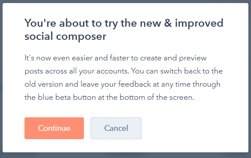Click the dimmed overlay left of the dialog
This screenshot has width=251, height=158.
coord(1,79)
